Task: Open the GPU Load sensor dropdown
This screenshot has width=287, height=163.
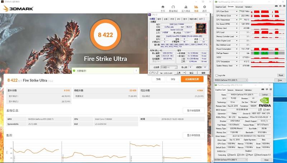Action: tap(237, 32)
